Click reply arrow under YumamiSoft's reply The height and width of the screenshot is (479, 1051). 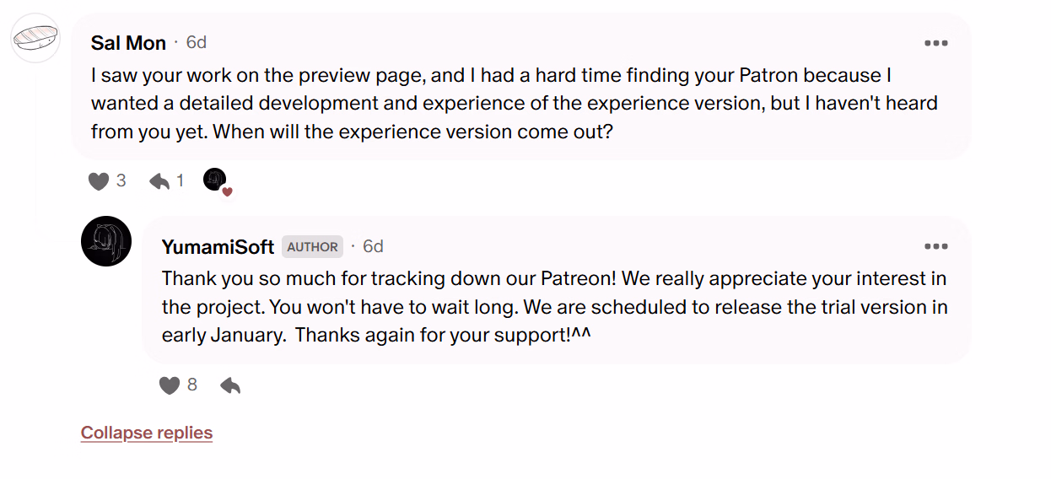[230, 385]
